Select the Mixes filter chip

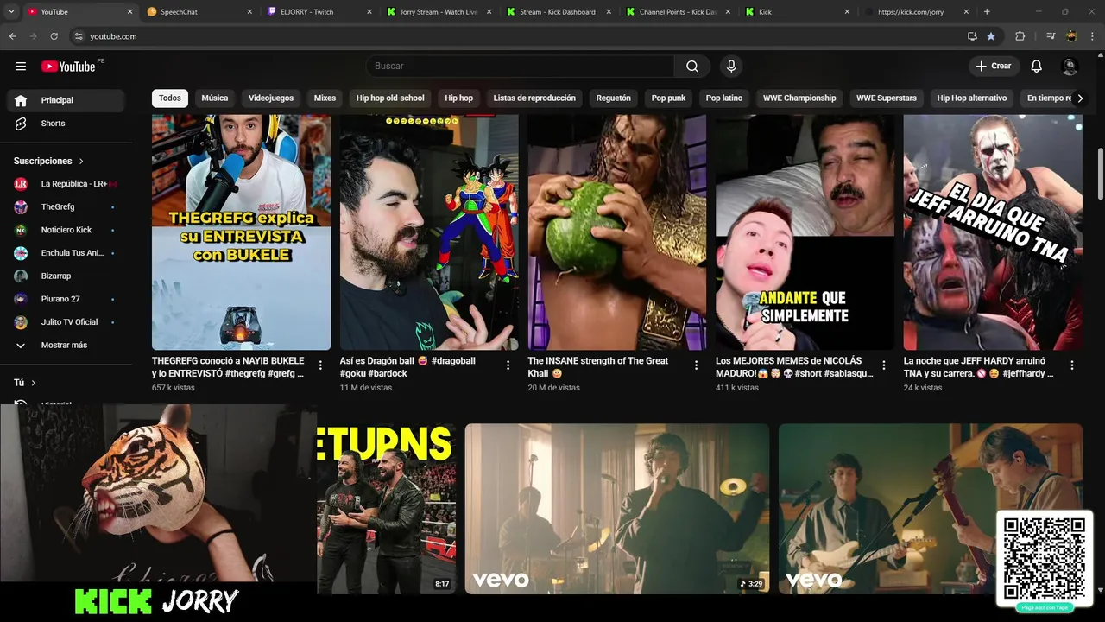pos(325,98)
